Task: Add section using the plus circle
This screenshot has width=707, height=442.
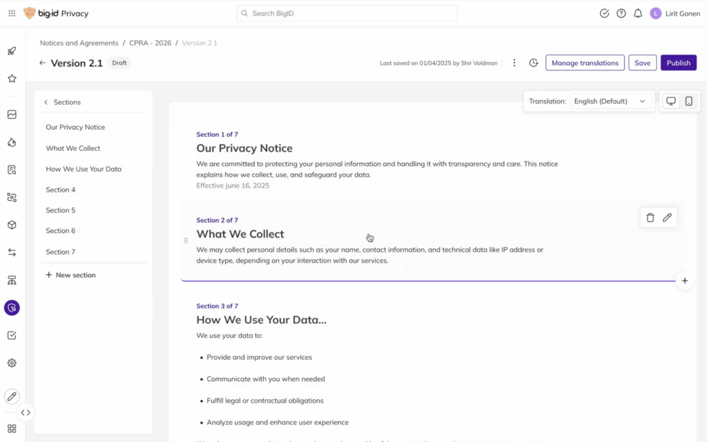Action: [684, 281]
